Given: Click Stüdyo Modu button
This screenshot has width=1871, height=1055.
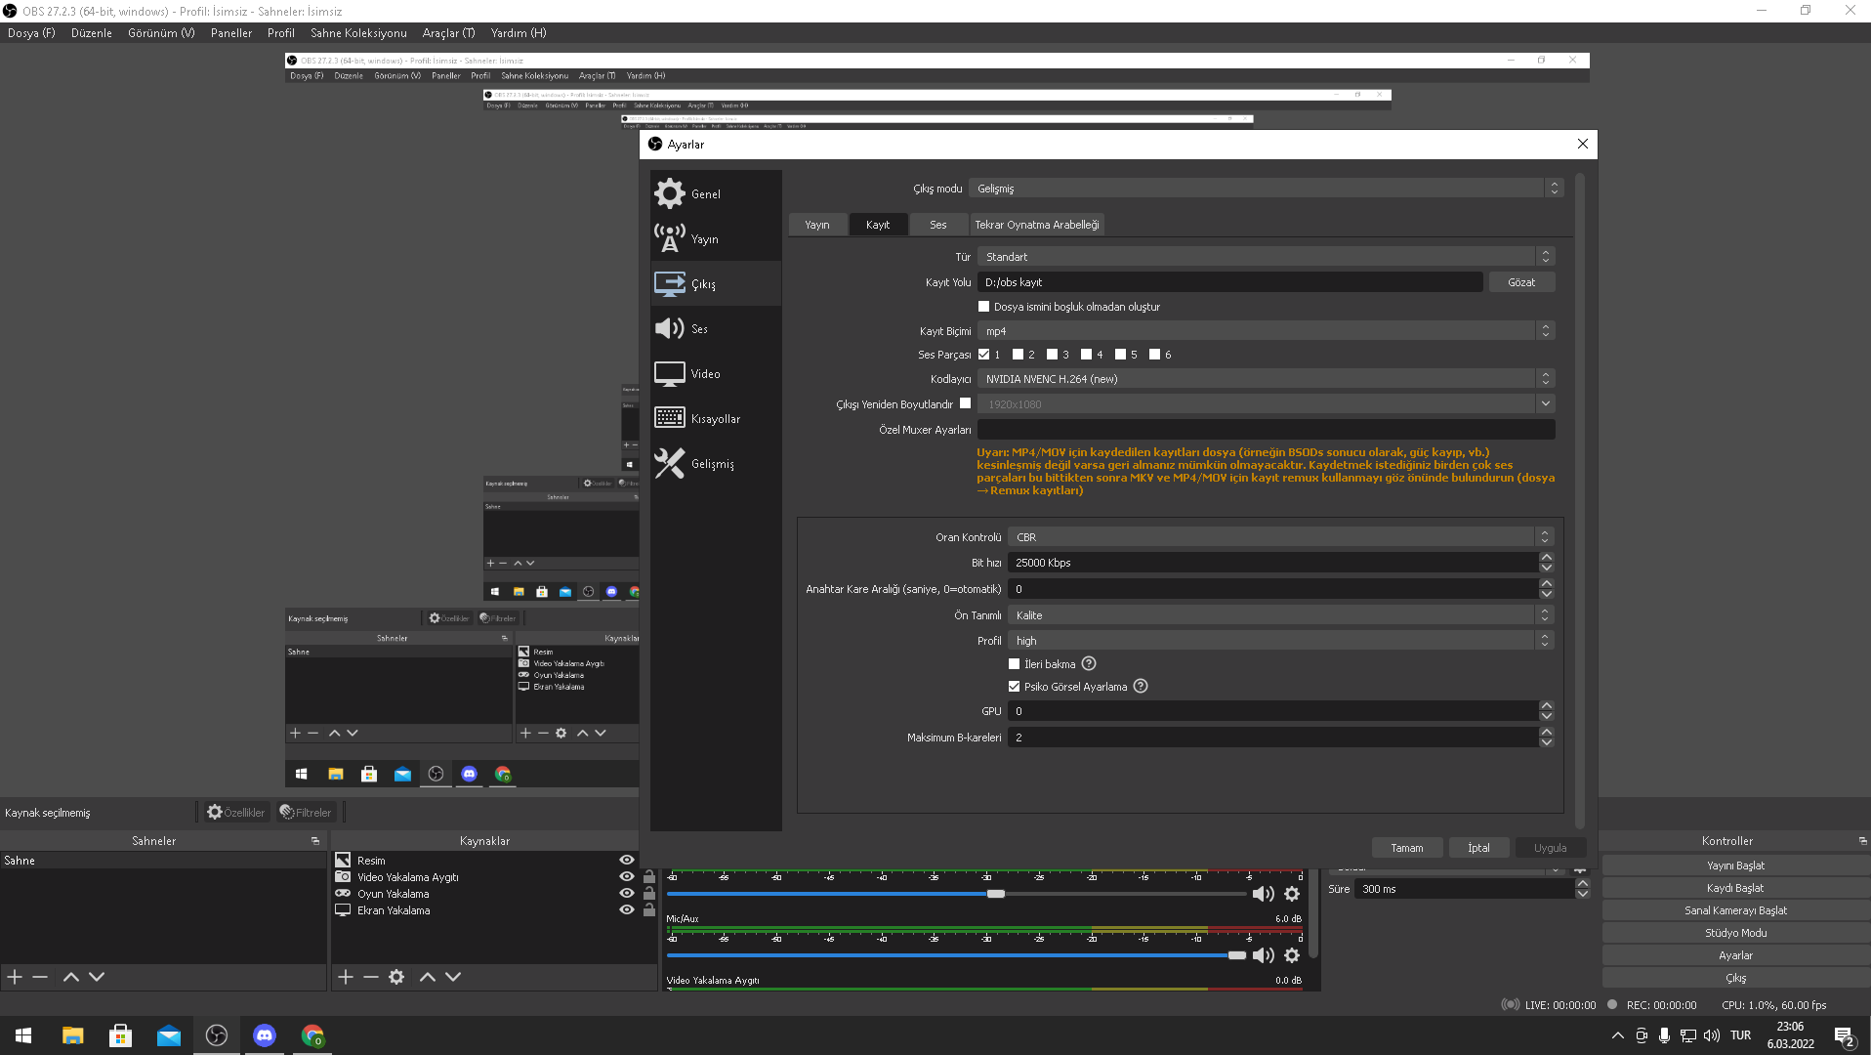Looking at the screenshot, I should (1735, 932).
